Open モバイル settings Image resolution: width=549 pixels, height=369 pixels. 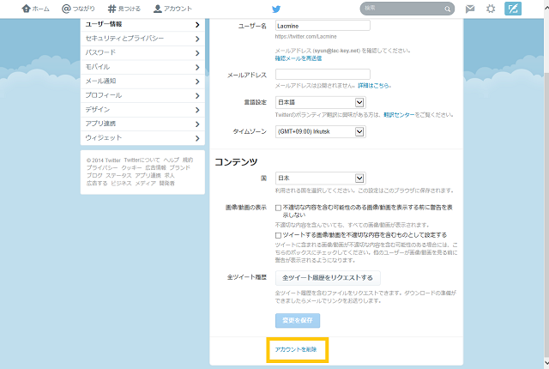[142, 67]
